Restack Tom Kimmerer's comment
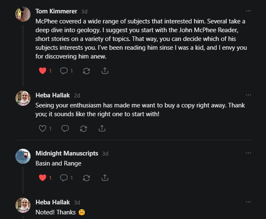 click(x=86, y=71)
